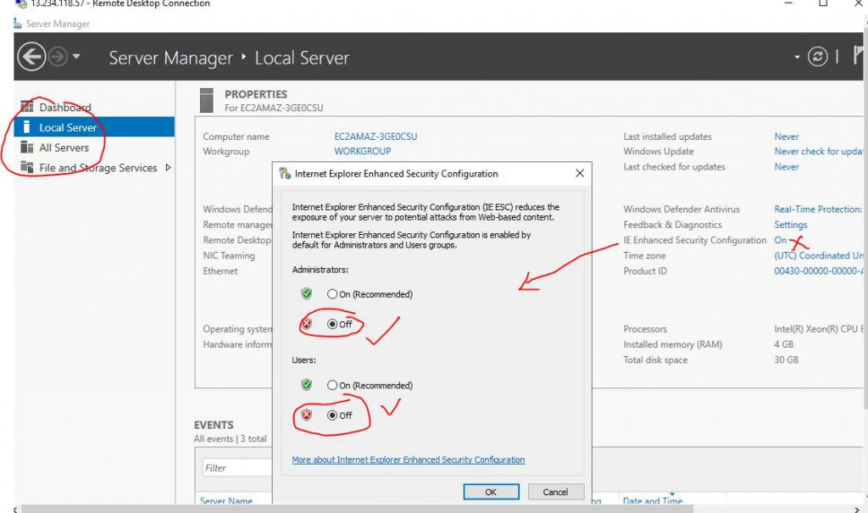Click the forward navigation arrow icon

tap(58, 58)
